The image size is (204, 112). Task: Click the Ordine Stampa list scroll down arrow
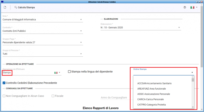point(193,107)
